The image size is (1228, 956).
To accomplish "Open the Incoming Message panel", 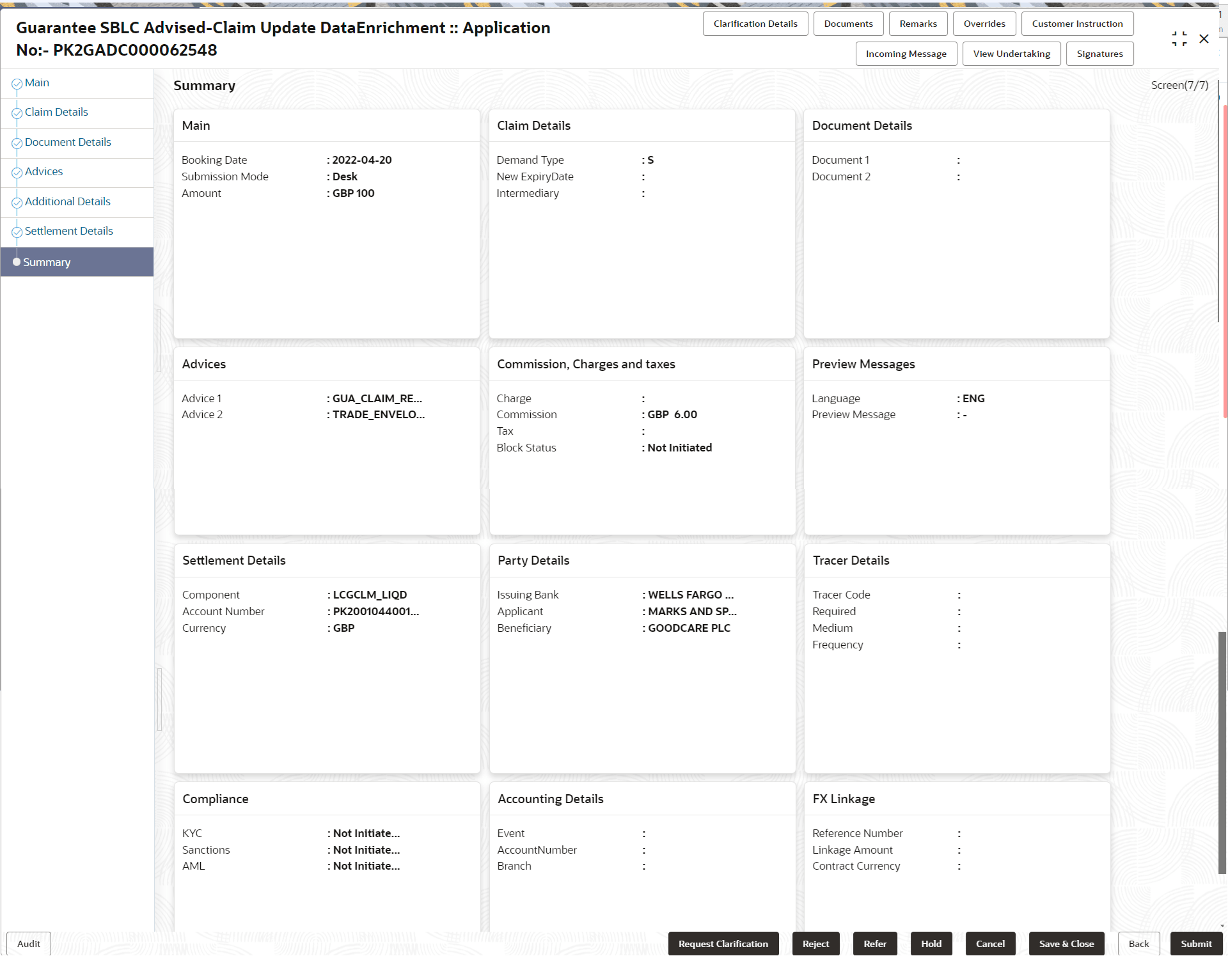I will 905,54.
